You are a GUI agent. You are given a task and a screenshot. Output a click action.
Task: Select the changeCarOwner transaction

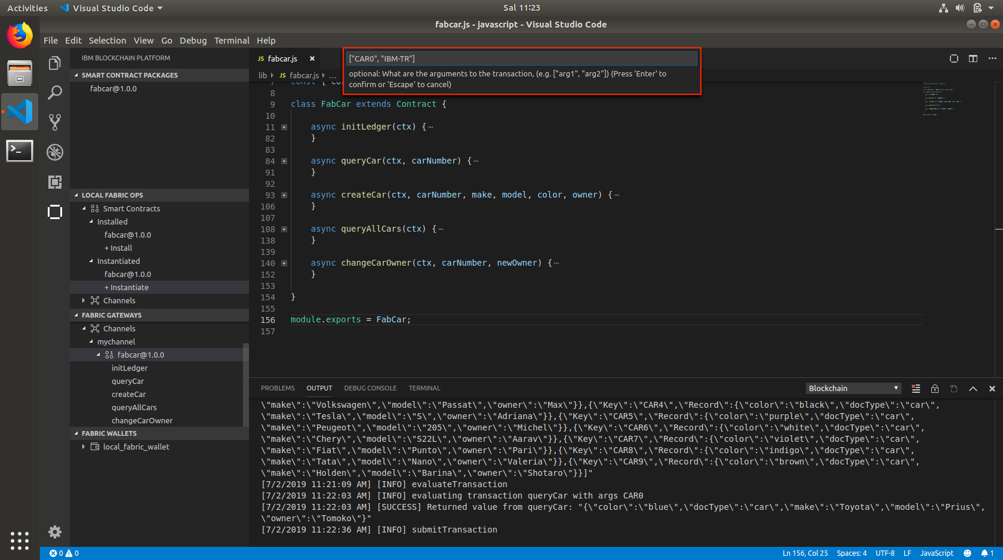[x=142, y=421]
